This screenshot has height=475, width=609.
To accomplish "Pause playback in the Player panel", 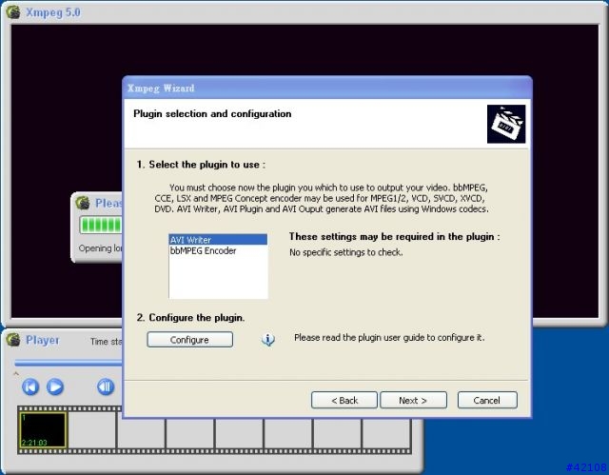I will point(106,386).
